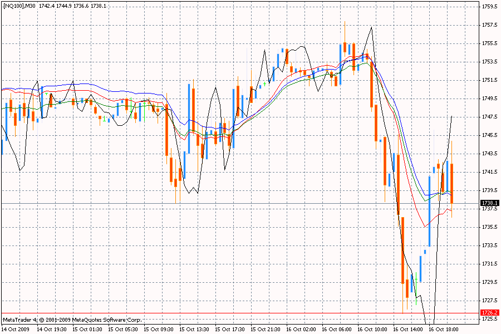Click the 1729.5 price scale label
The image size is (501, 334).
(490, 282)
